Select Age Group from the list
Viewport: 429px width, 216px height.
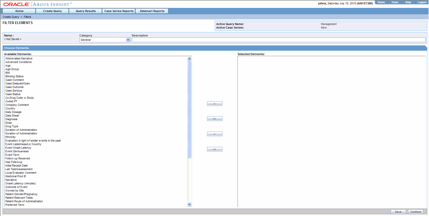[x=12, y=69]
